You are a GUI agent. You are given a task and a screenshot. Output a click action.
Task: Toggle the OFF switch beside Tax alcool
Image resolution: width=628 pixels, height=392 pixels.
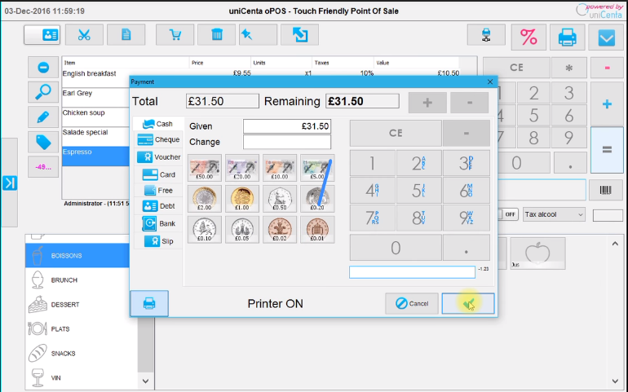(511, 214)
